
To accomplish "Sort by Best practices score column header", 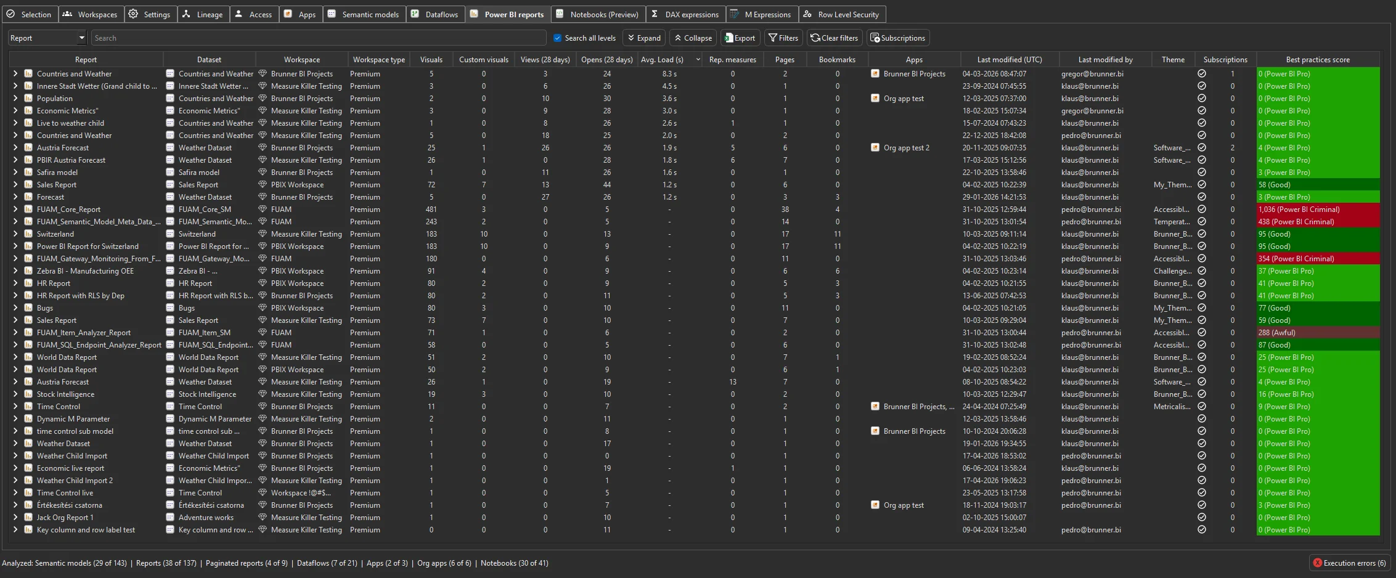I will click(1318, 60).
